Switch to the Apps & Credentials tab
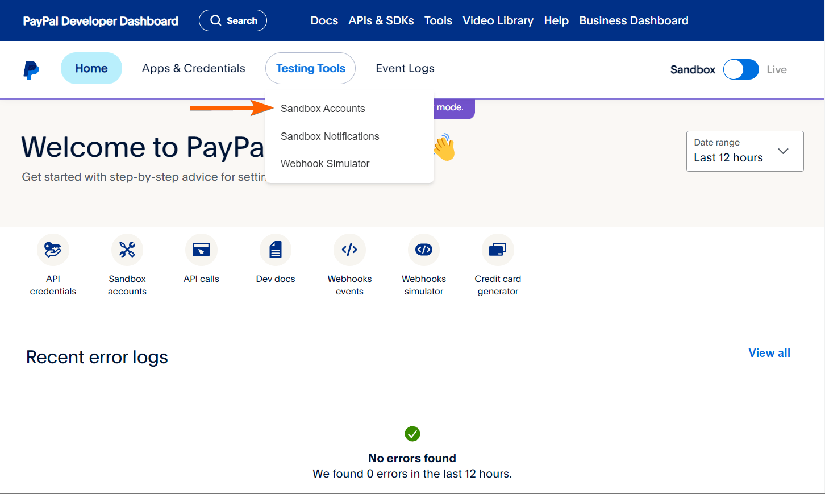Viewport: 825px width, 494px height. tap(194, 68)
